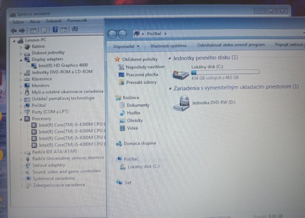Expand the Porty (COM a LPT) node
The width and height of the screenshot is (305, 218).
20,112
